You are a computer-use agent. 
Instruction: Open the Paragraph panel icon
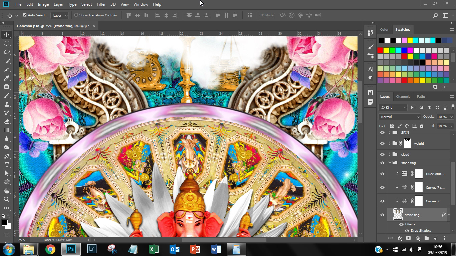coord(370,79)
